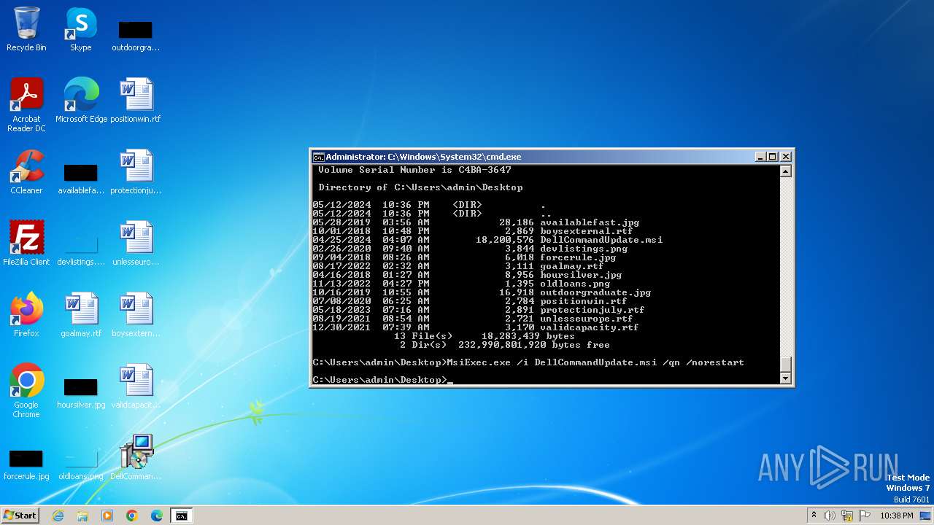Click the outdoorgraduate.jpg directory entry
The width and height of the screenshot is (934, 525).
click(482, 292)
